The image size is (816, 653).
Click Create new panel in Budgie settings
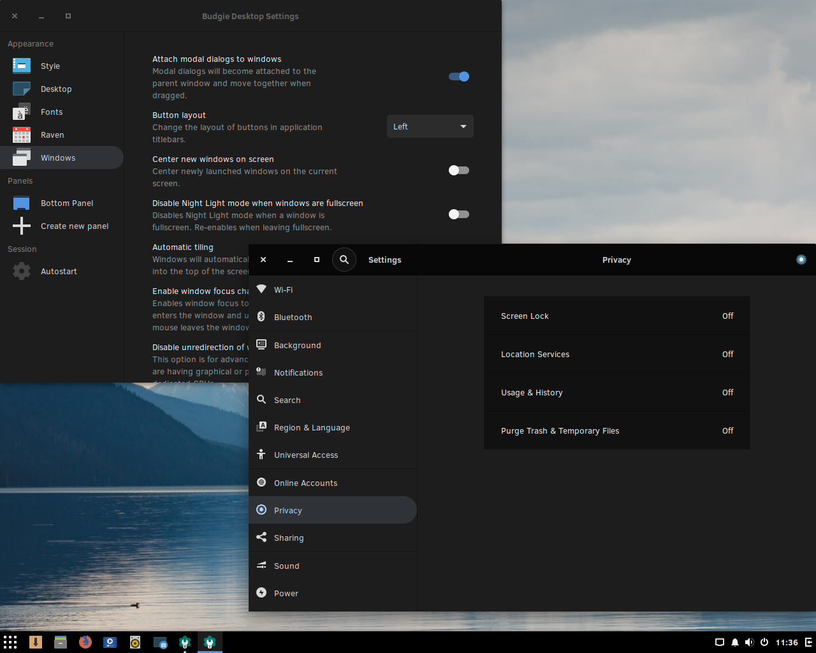tap(62, 226)
